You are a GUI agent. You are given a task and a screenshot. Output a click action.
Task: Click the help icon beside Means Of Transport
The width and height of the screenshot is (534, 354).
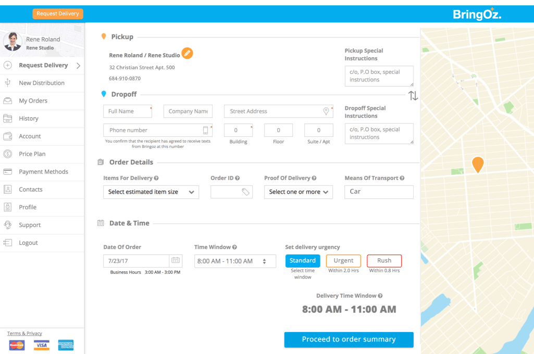[x=402, y=178]
